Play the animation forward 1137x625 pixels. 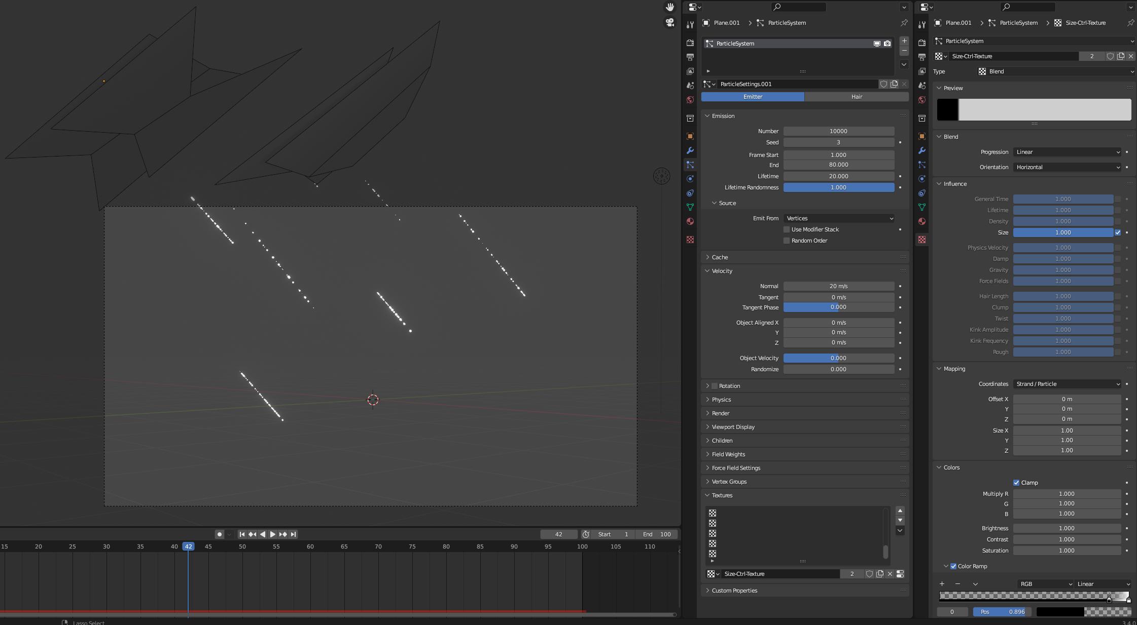point(273,534)
